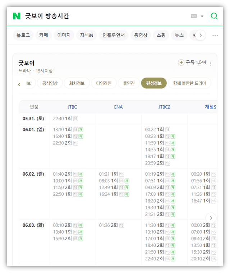Click the 15 age badge beside JTBC2 23:59
Image resolution: width=230 pixels, height=273 pixels.
[x=167, y=163]
